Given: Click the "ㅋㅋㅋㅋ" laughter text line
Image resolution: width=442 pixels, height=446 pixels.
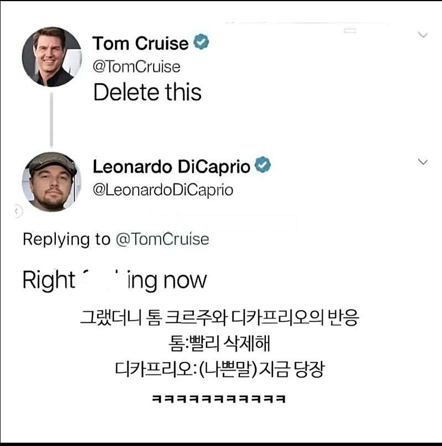Looking at the screenshot, I should point(219,398).
